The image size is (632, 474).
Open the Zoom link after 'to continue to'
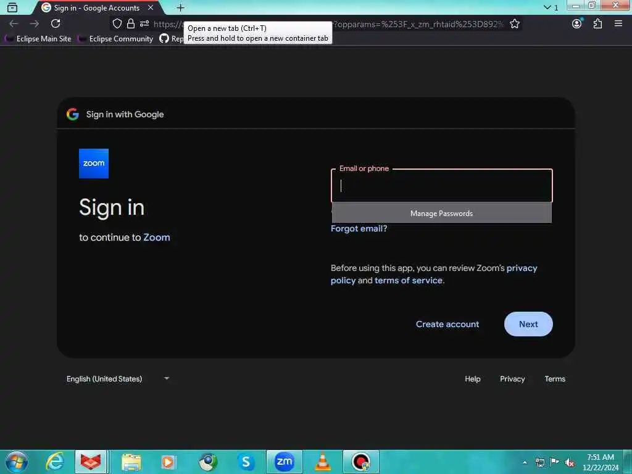point(157,238)
